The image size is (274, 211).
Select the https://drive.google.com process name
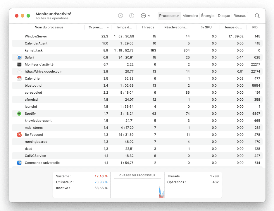(x=44, y=71)
